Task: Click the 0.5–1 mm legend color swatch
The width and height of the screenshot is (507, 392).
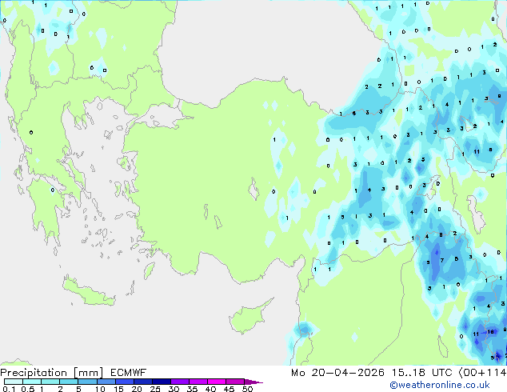Action: coord(32,382)
